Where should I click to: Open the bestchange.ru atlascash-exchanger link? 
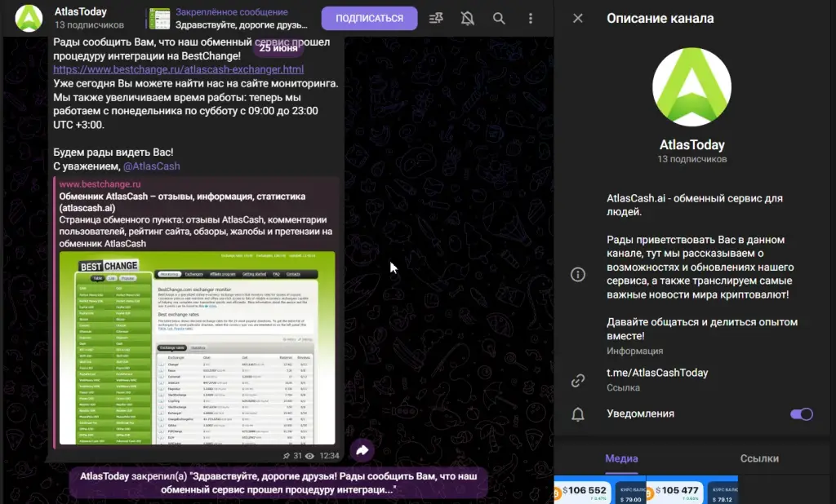[179, 69]
